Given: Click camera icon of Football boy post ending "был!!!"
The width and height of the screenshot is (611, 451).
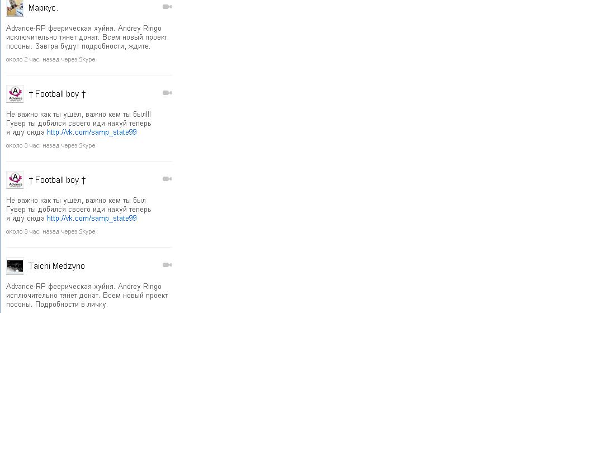Looking at the screenshot, I should point(167,93).
